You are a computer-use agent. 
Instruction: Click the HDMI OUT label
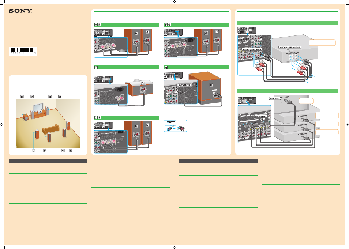pos(262,116)
